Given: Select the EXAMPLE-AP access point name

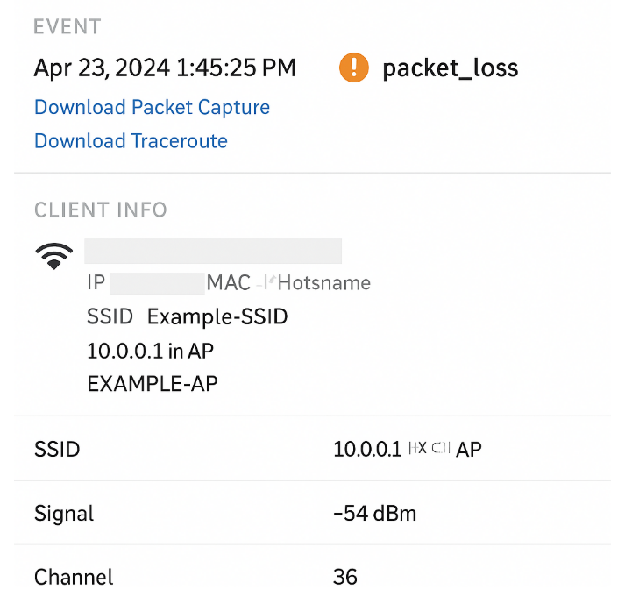Looking at the screenshot, I should [x=153, y=384].
